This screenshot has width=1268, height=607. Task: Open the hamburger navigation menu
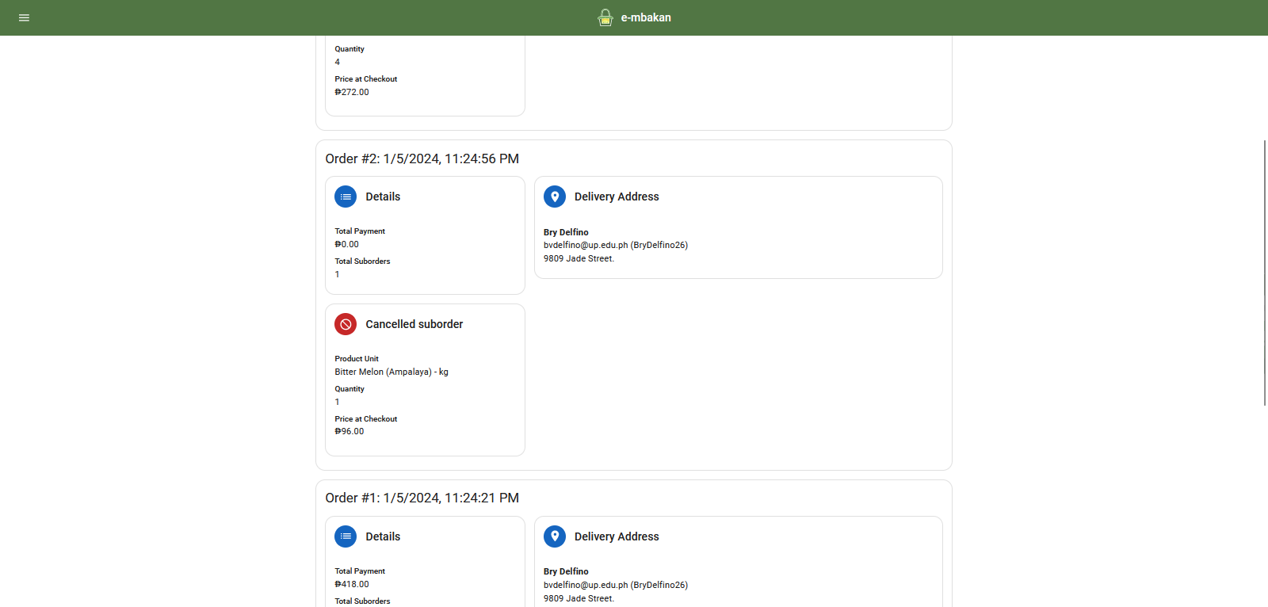point(24,17)
